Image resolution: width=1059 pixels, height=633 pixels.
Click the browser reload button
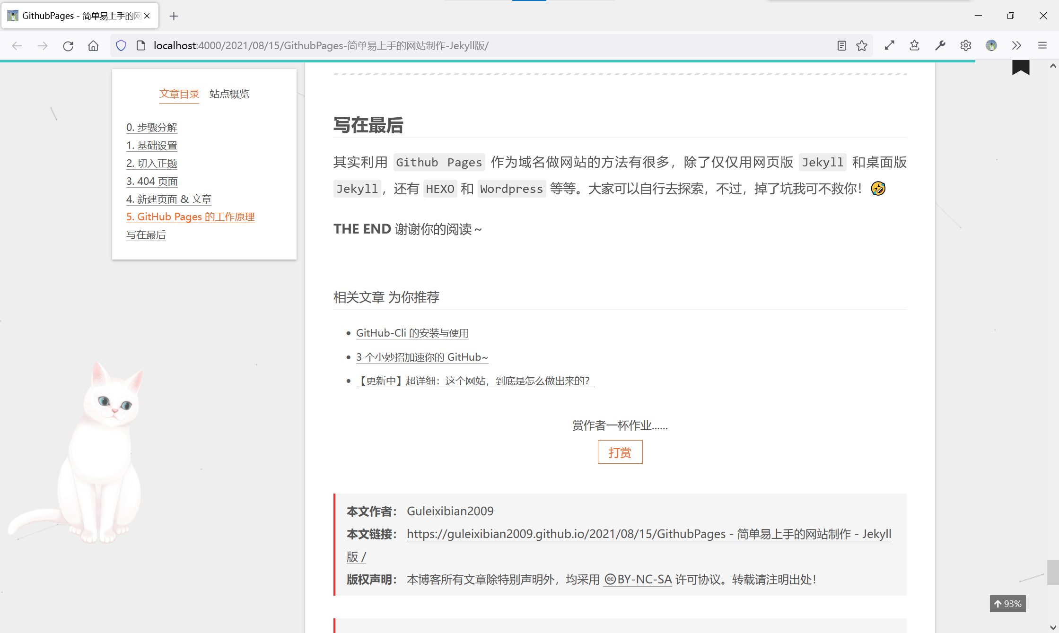(x=68, y=46)
